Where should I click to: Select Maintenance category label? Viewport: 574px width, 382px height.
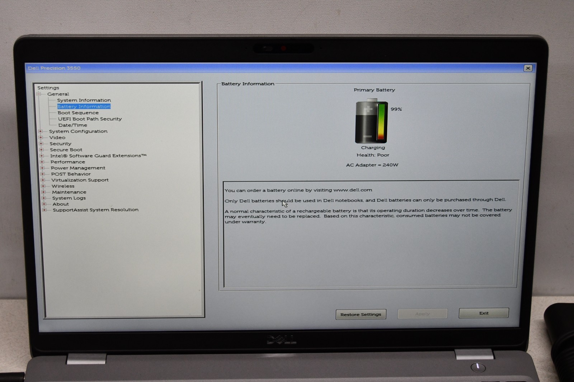[69, 192]
